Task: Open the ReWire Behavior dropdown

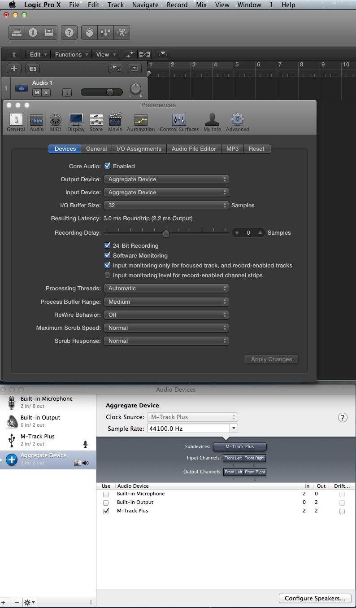Action: pos(166,315)
